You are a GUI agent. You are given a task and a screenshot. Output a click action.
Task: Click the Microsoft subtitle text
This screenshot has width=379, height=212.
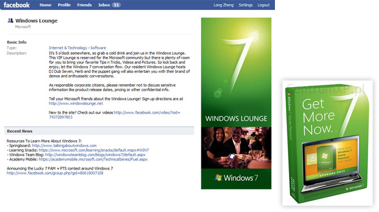[x=23, y=27]
